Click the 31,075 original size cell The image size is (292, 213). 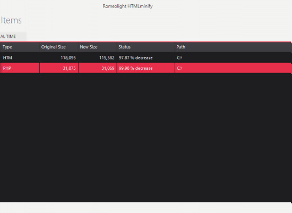pos(69,68)
